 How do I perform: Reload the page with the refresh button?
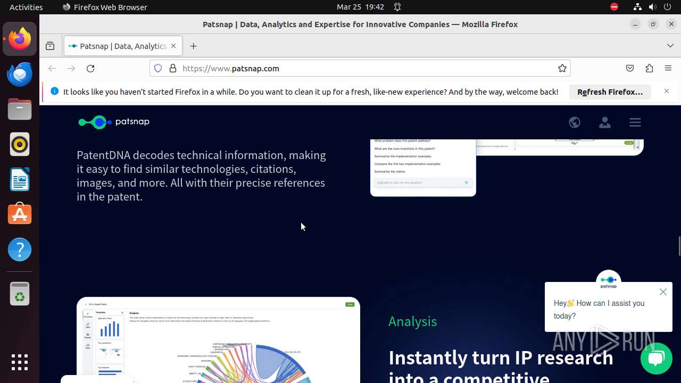click(90, 68)
